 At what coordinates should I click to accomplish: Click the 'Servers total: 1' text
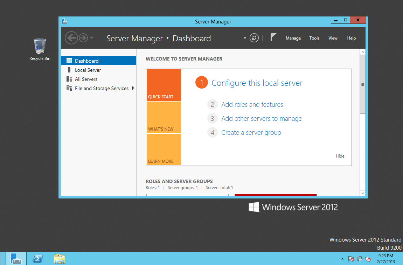coord(219,188)
